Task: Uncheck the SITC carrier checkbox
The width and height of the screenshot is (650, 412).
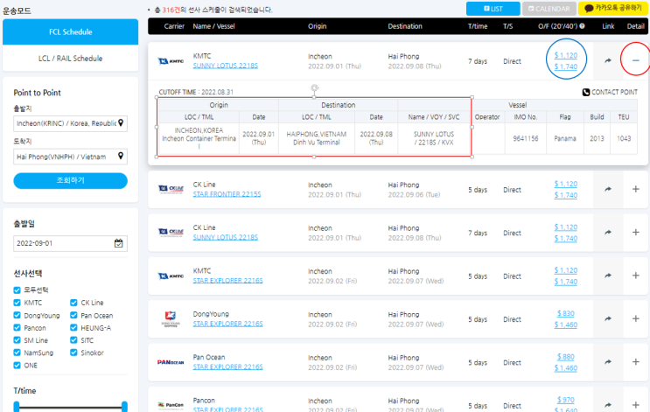Action: tap(73, 340)
